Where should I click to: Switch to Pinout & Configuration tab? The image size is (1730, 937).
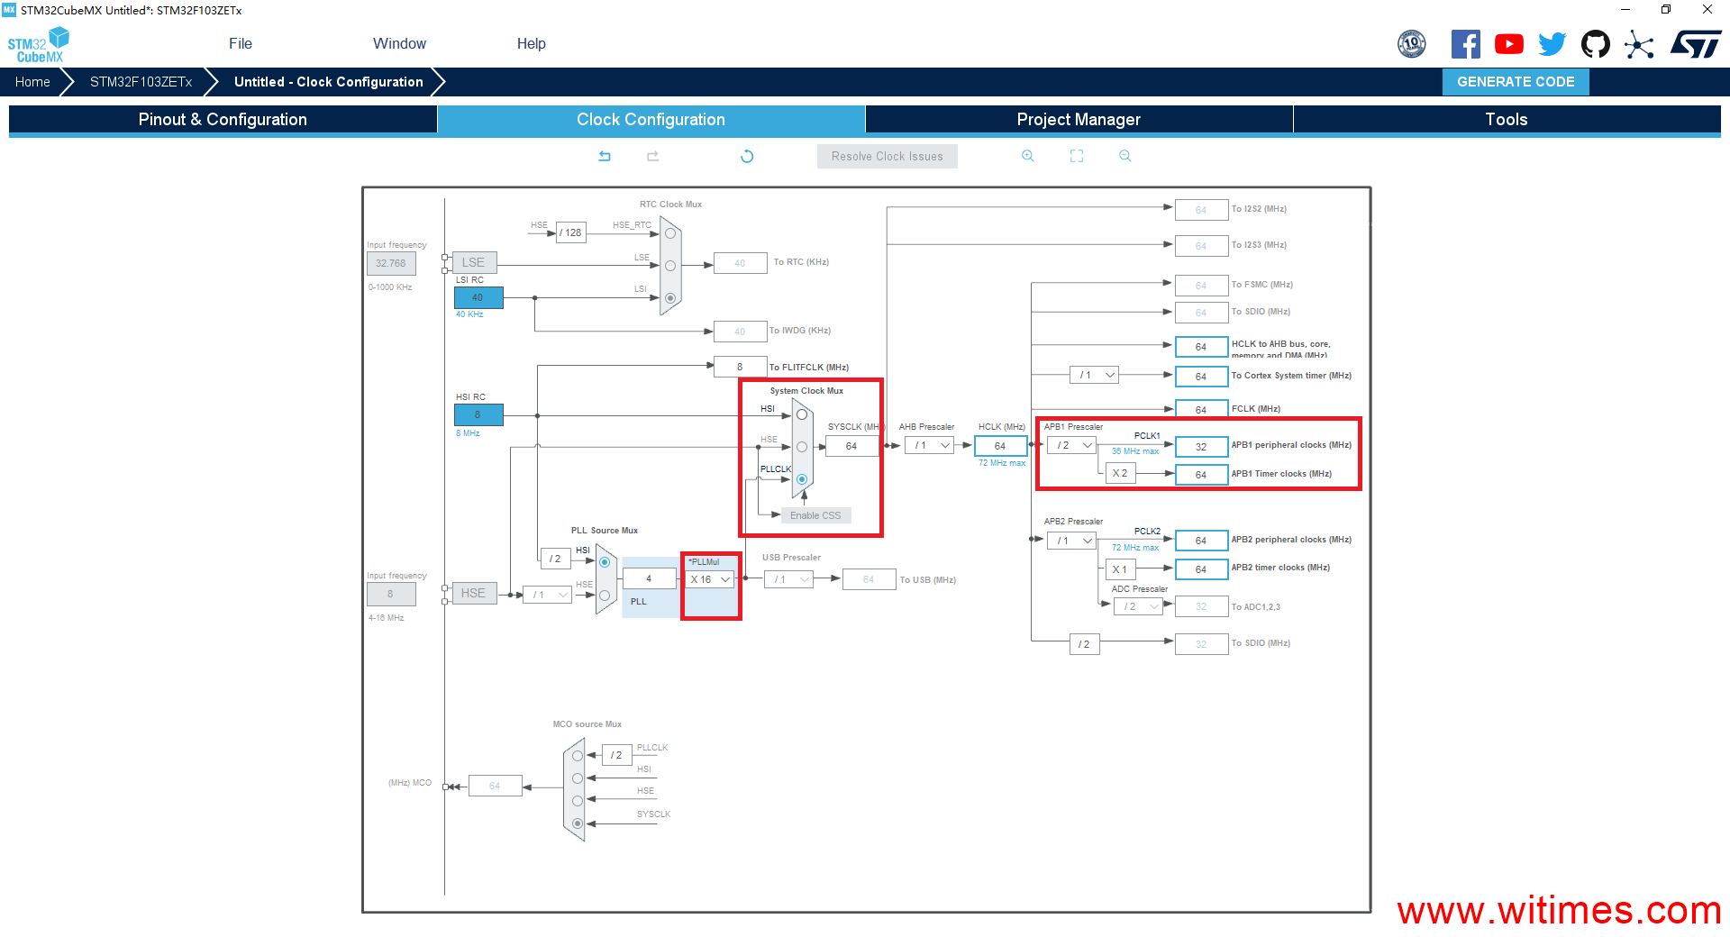pyautogui.click(x=223, y=119)
